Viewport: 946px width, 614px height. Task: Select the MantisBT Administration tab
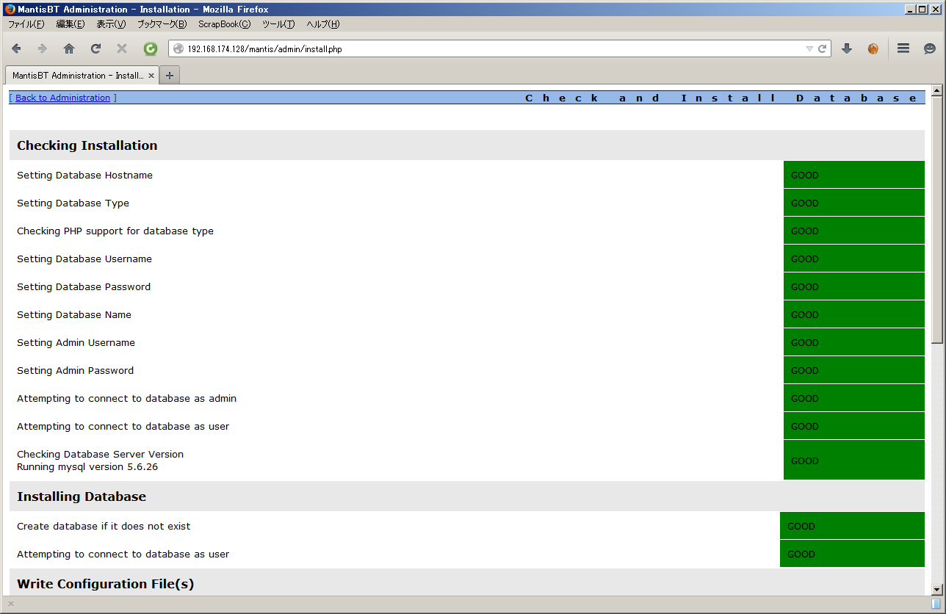pyautogui.click(x=82, y=75)
